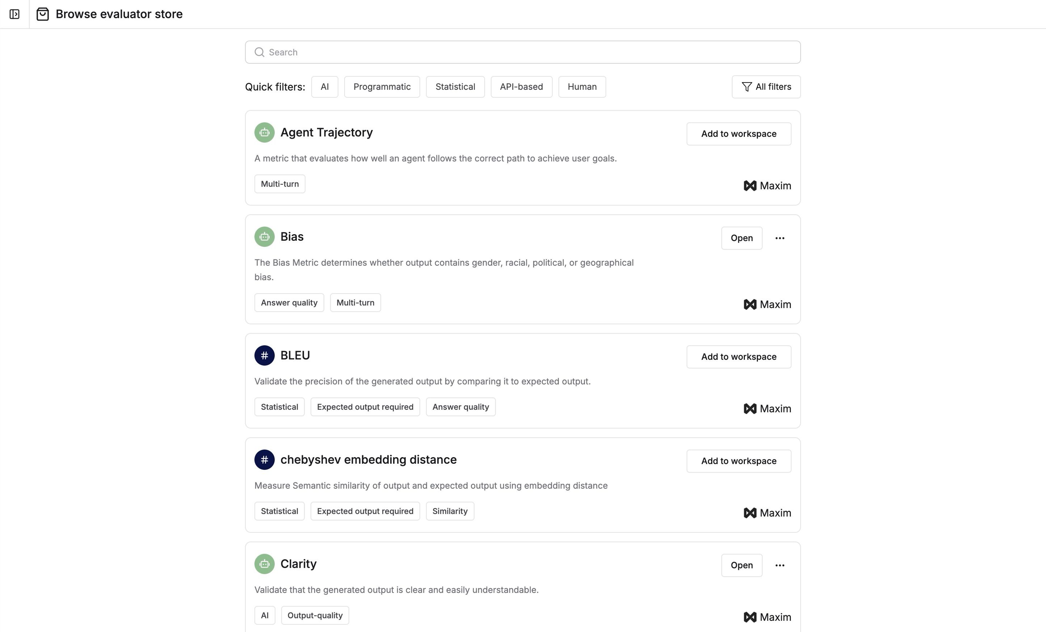Click the Clarity evaluator robot icon
This screenshot has height=632, width=1046.
[265, 563]
